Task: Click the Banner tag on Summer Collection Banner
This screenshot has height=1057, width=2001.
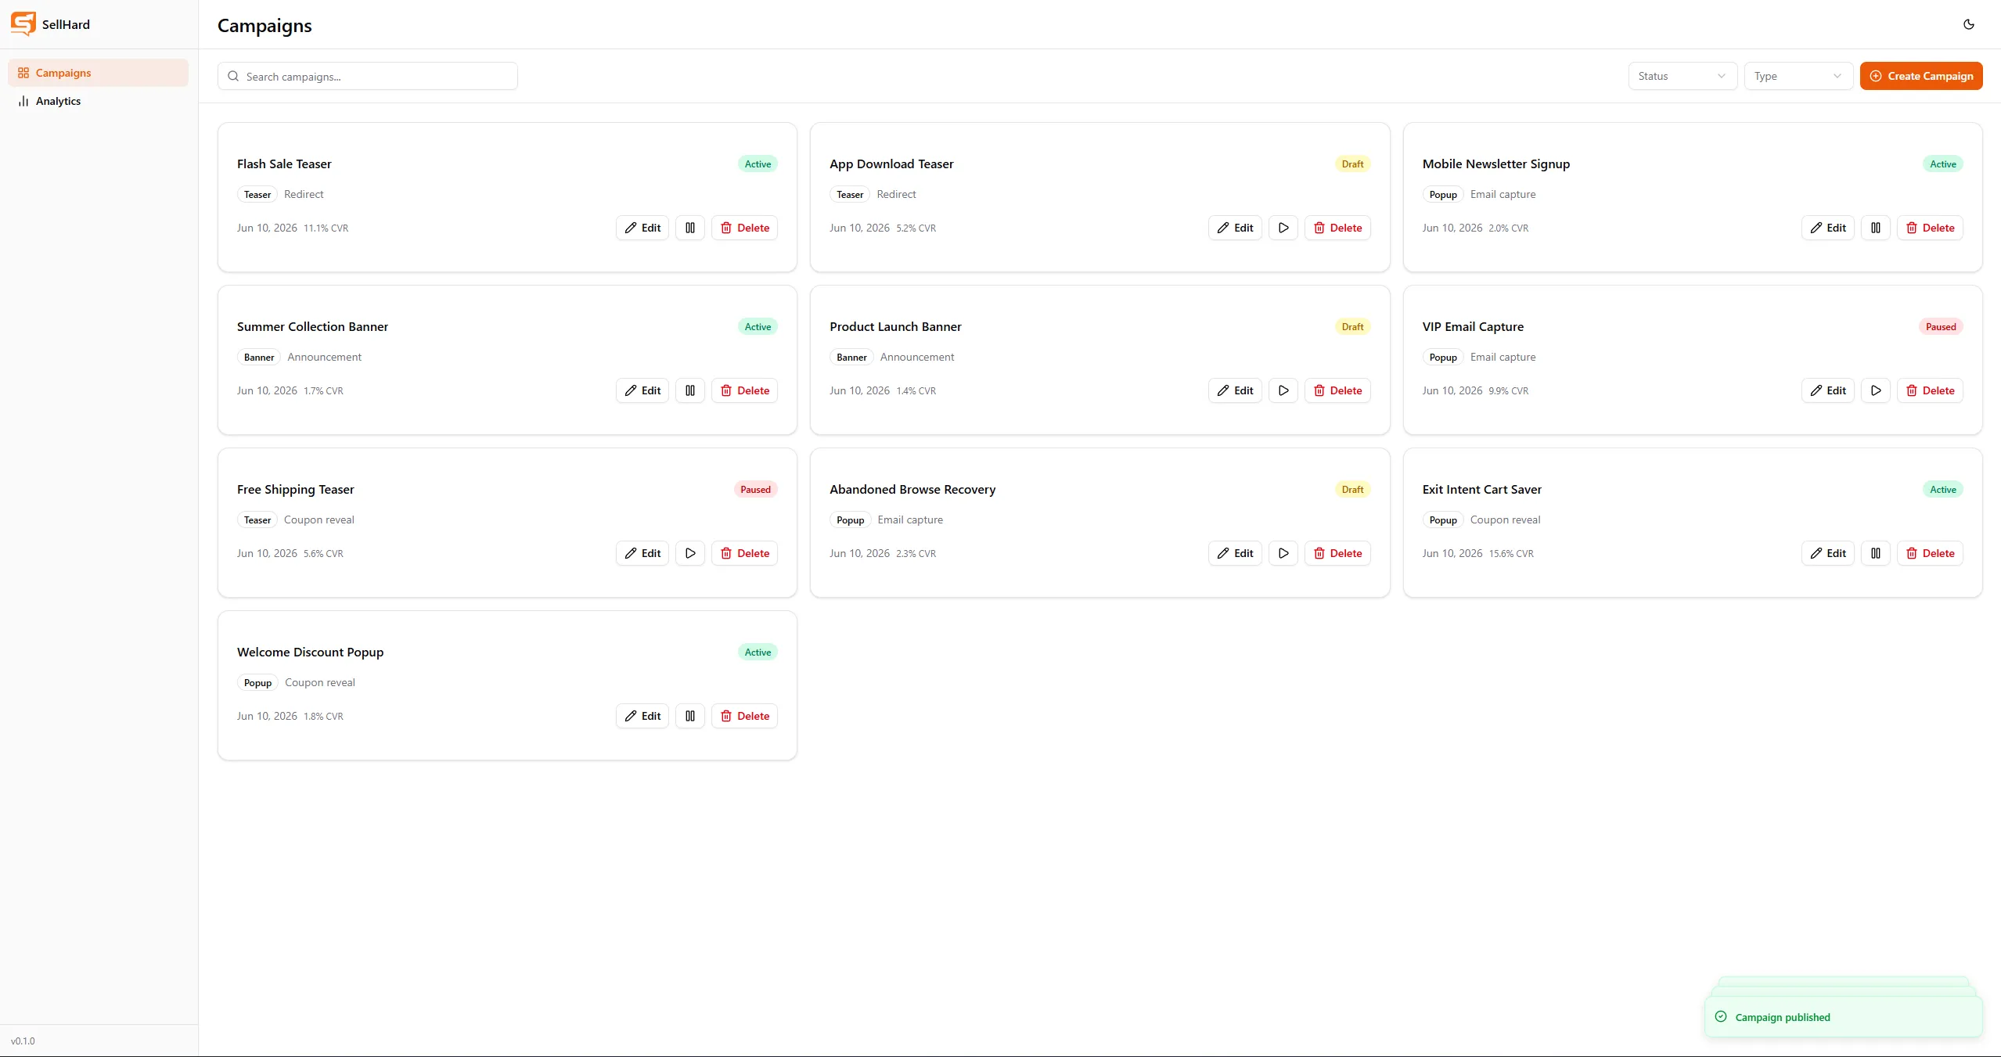Action: click(x=259, y=357)
